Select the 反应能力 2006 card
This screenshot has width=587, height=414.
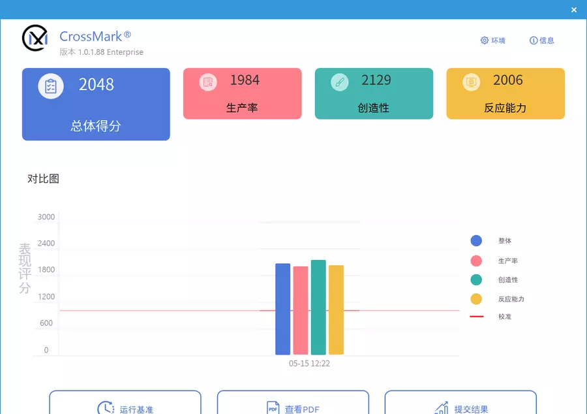[505, 93]
